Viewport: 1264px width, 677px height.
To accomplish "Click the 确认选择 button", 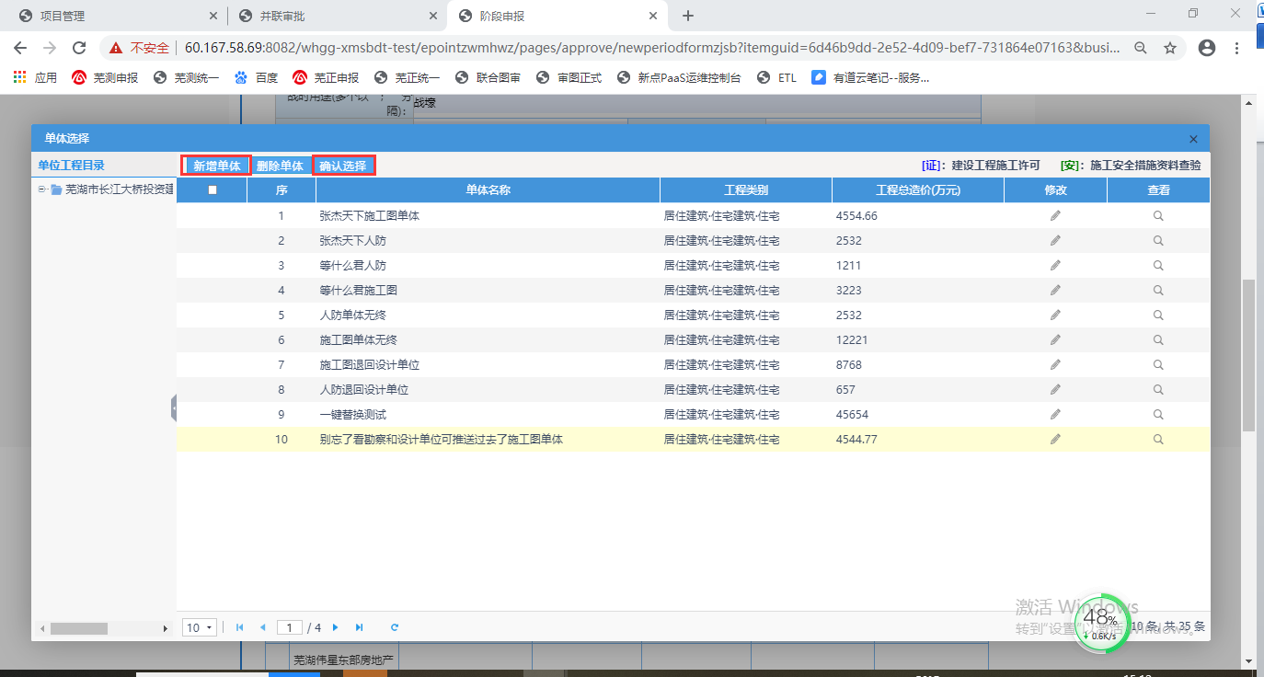I will tap(343, 166).
